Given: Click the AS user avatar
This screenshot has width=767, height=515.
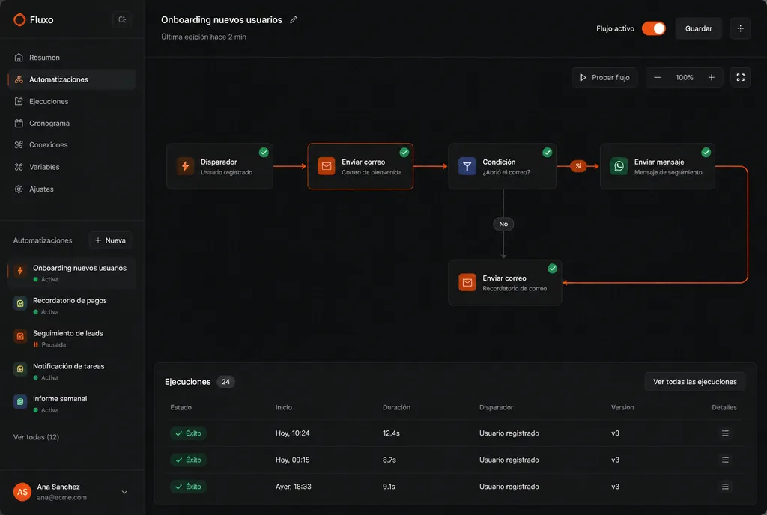Looking at the screenshot, I should [x=22, y=492].
